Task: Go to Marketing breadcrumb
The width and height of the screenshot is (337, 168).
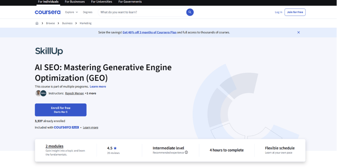Action: tap(85, 23)
